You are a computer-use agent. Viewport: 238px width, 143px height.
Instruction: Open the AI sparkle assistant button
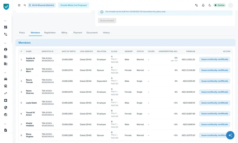tap(230, 135)
